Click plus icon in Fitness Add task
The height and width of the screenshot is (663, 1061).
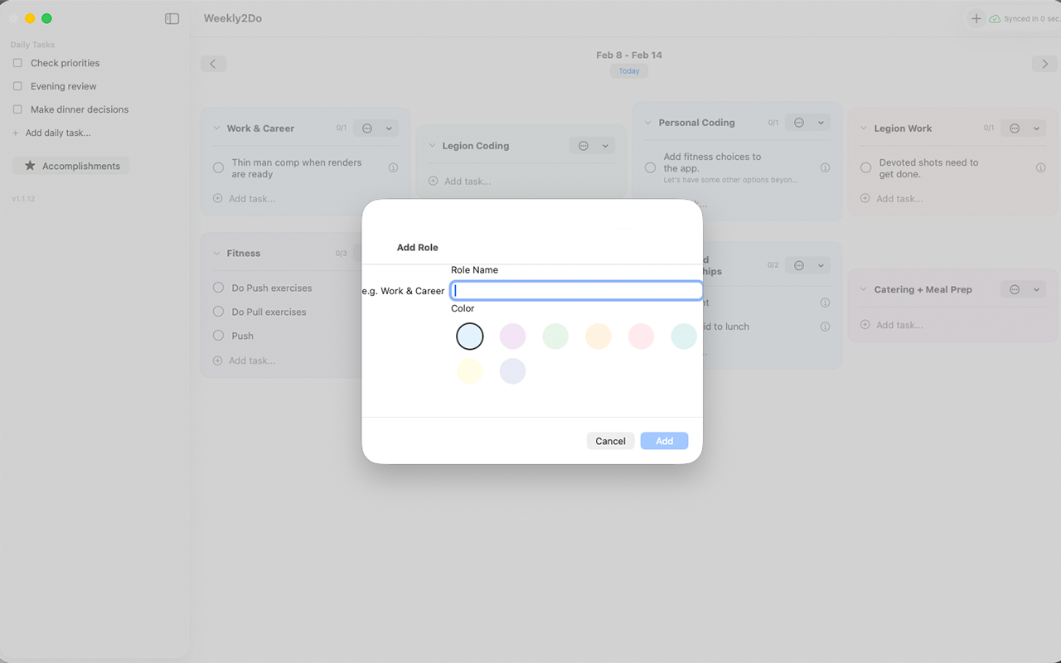(218, 361)
